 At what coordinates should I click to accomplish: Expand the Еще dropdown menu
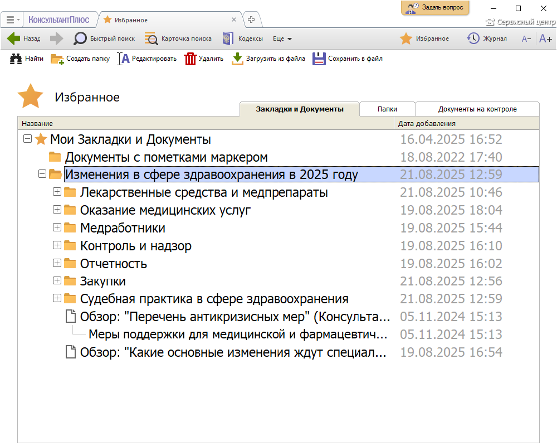point(282,38)
